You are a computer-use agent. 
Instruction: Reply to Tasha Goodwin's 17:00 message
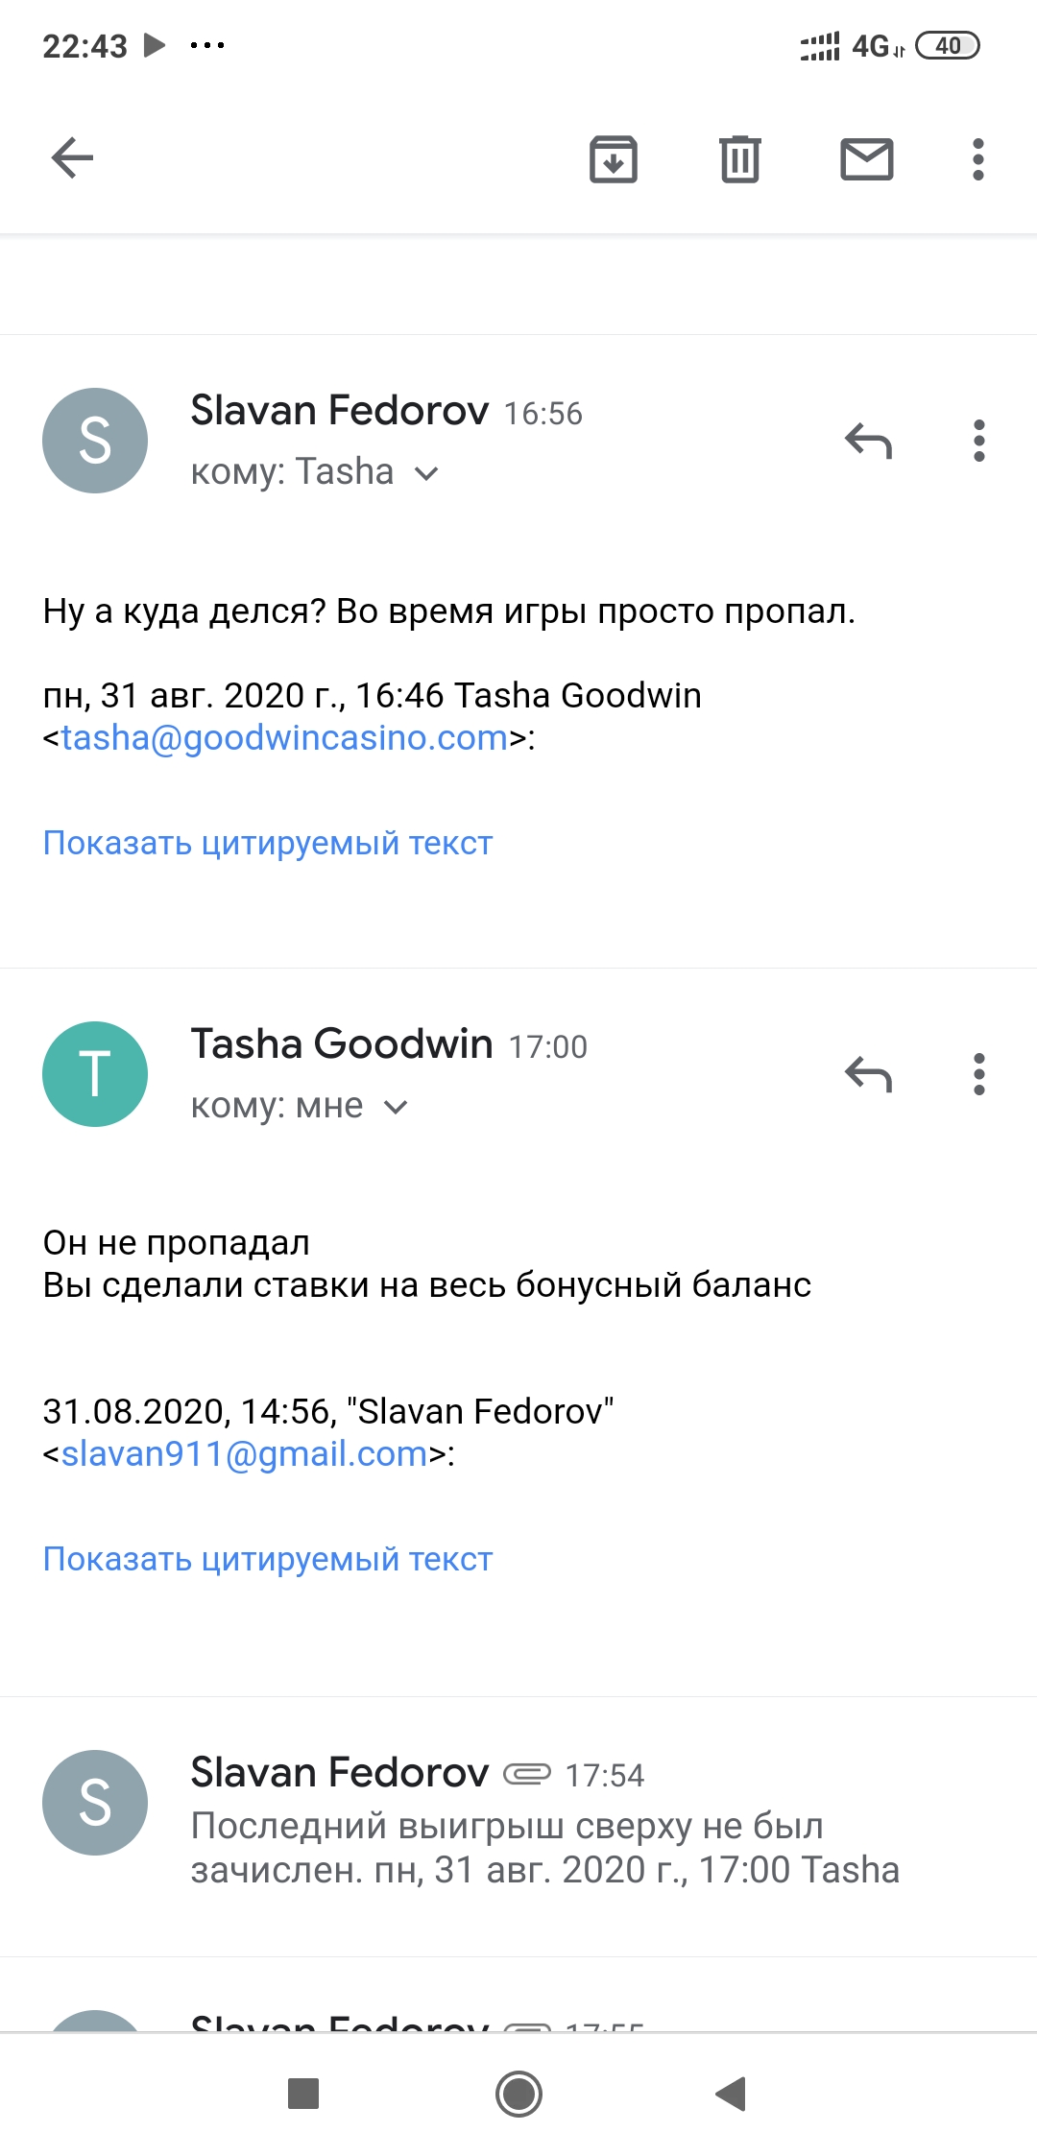869,1075
